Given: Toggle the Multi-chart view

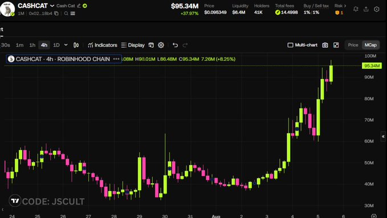Looking at the screenshot, I should (302, 45).
